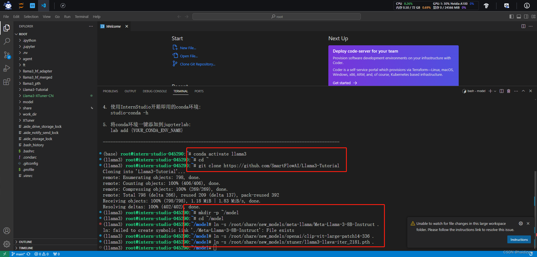This screenshot has width=537, height=257.
Task: Open editor More Actions ellipsis
Action: tap(531, 26)
